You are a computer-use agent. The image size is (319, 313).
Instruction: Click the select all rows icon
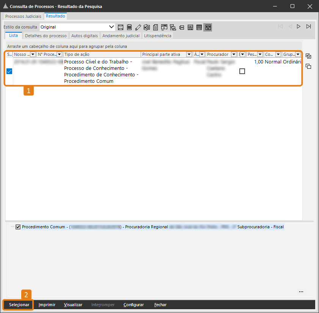(x=308, y=56)
